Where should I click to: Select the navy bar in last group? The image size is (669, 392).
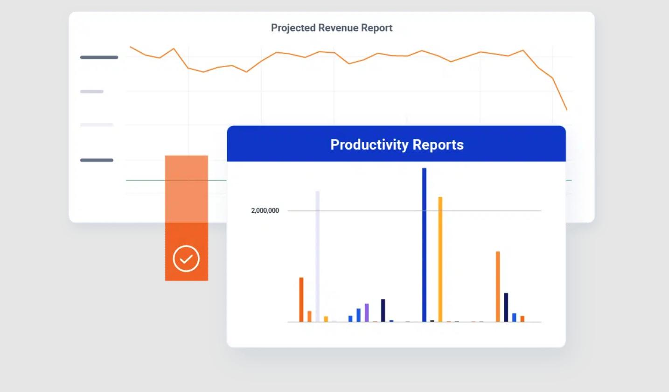click(x=506, y=308)
